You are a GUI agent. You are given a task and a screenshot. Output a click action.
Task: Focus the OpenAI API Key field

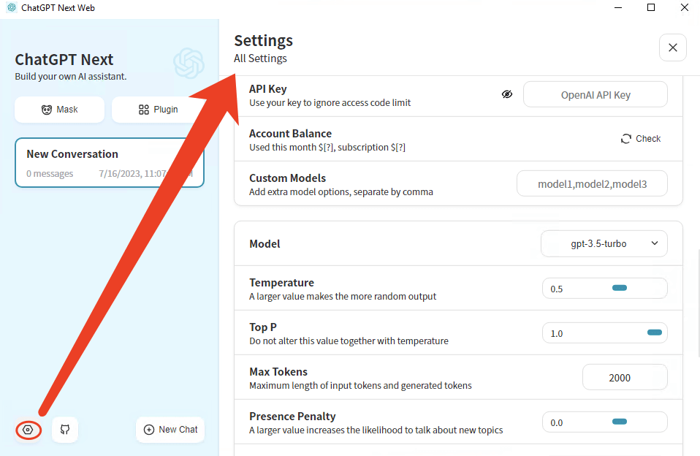point(596,95)
